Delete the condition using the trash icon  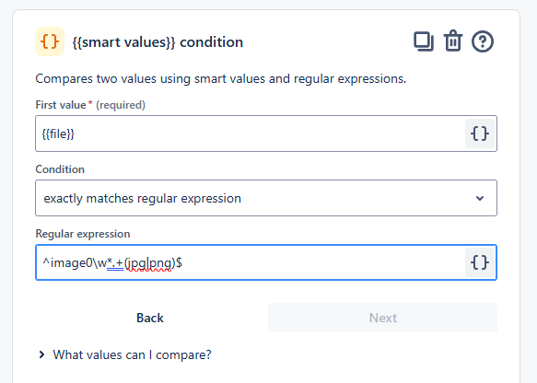453,41
